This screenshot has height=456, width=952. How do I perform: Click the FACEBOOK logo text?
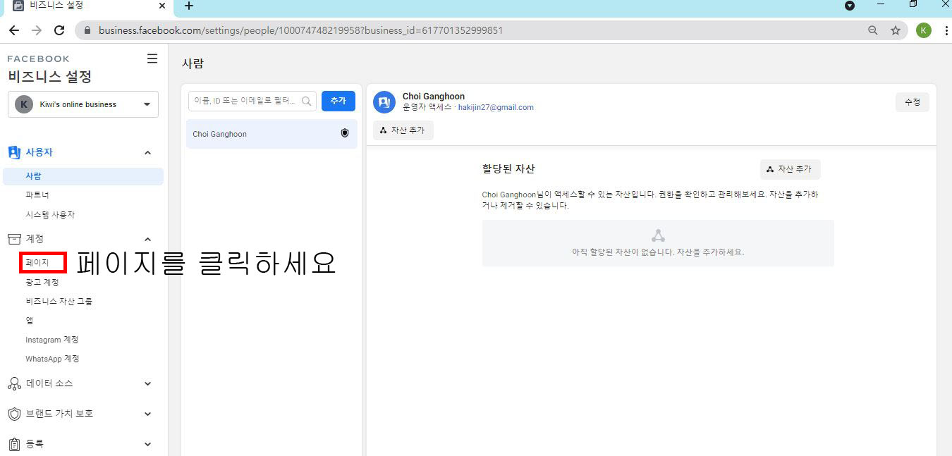pyautogui.click(x=39, y=58)
